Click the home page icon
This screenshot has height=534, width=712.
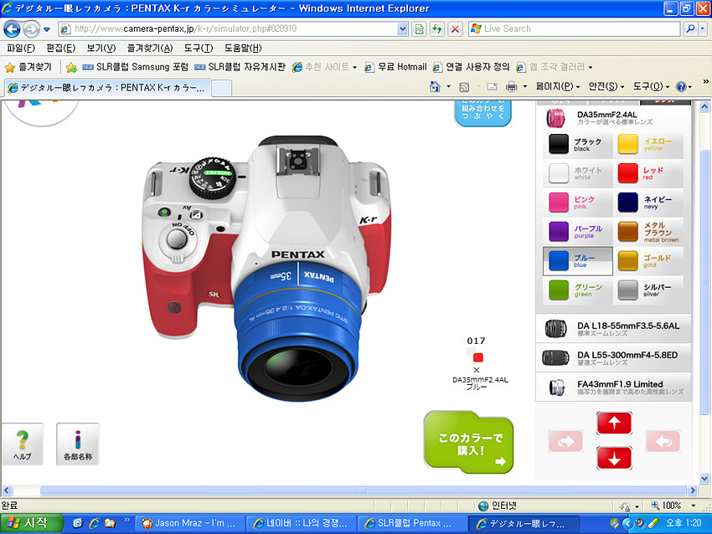coord(435,87)
